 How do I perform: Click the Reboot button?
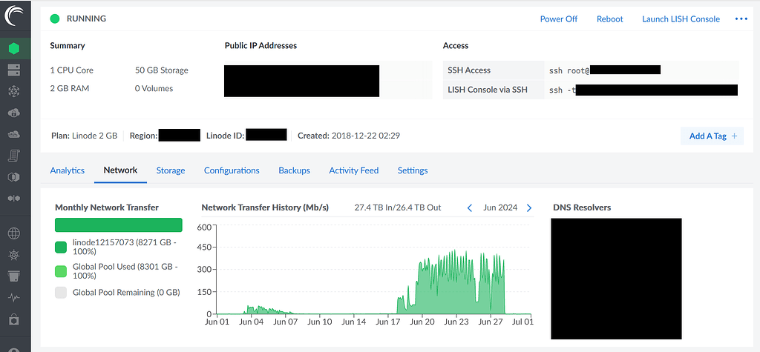pos(609,19)
